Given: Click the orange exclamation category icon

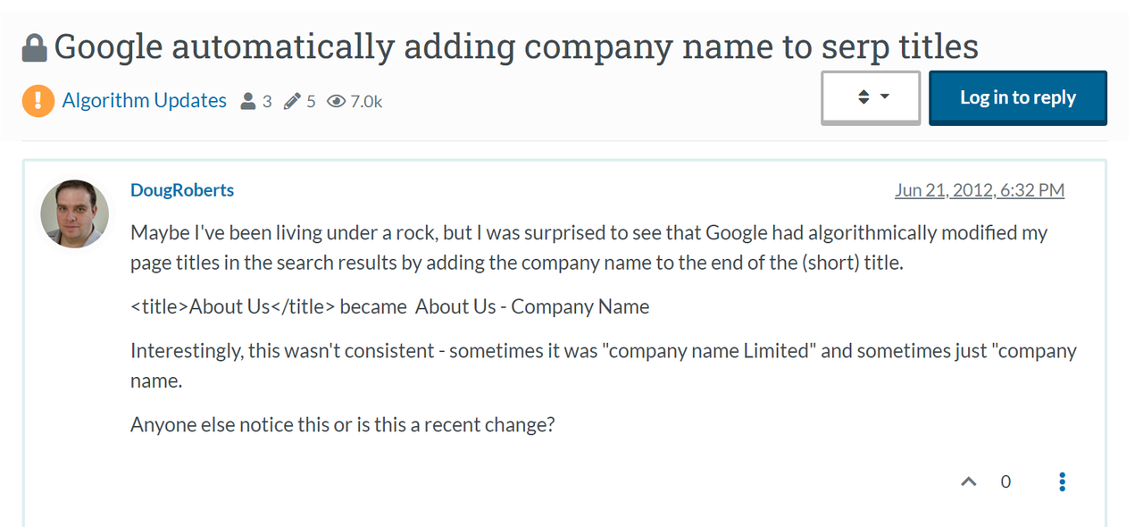Looking at the screenshot, I should 38,101.
